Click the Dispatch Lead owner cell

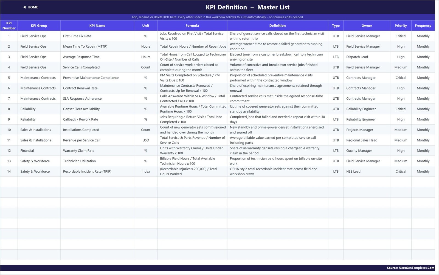(367, 57)
